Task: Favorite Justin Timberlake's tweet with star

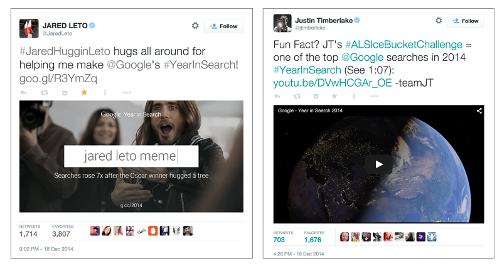Action: pos(334,96)
